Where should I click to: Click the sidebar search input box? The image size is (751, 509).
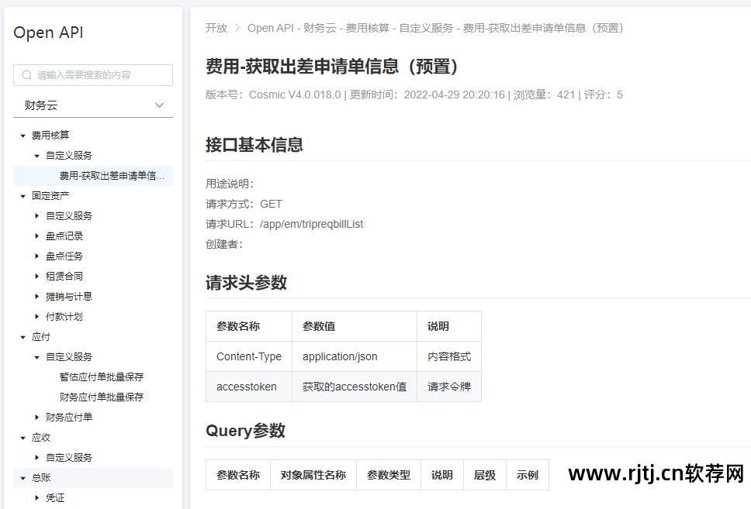click(93, 75)
